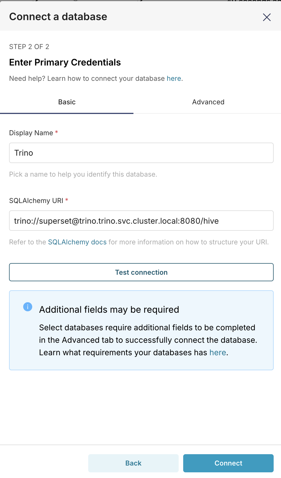Click the "Enter Primary Credentials" heading
This screenshot has width=281, height=478.
(x=65, y=62)
